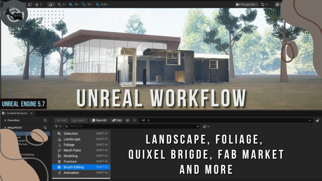The height and width of the screenshot is (181, 322).
Task: Collapse the MegaWorld tree section
Action: coord(5,128)
